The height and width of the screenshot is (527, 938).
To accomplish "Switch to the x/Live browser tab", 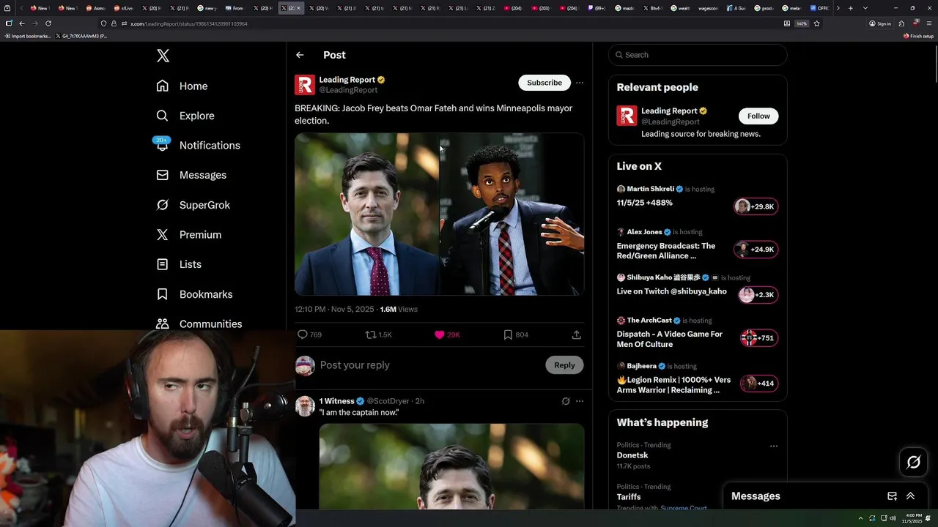I will coord(122,8).
